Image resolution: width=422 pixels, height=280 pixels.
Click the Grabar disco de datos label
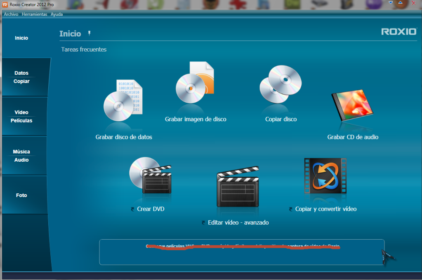(124, 137)
